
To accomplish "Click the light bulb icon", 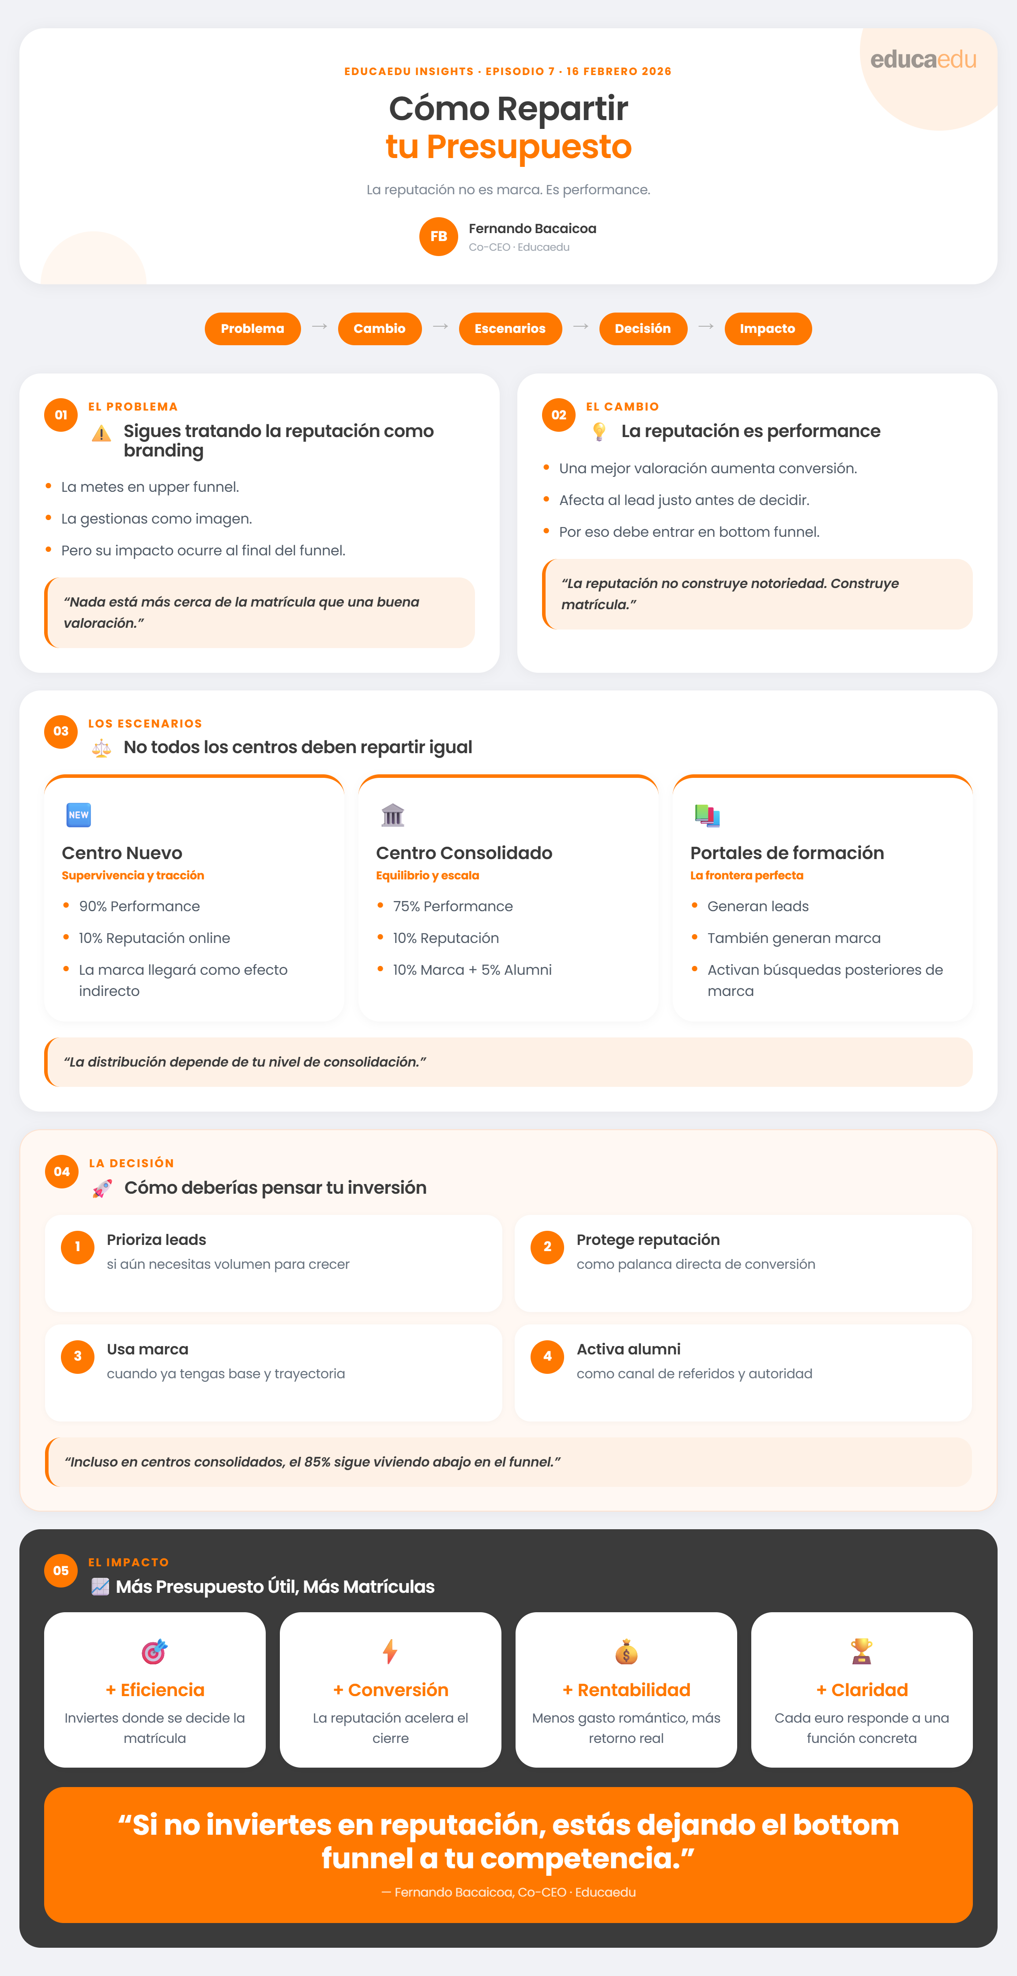I will (x=599, y=432).
